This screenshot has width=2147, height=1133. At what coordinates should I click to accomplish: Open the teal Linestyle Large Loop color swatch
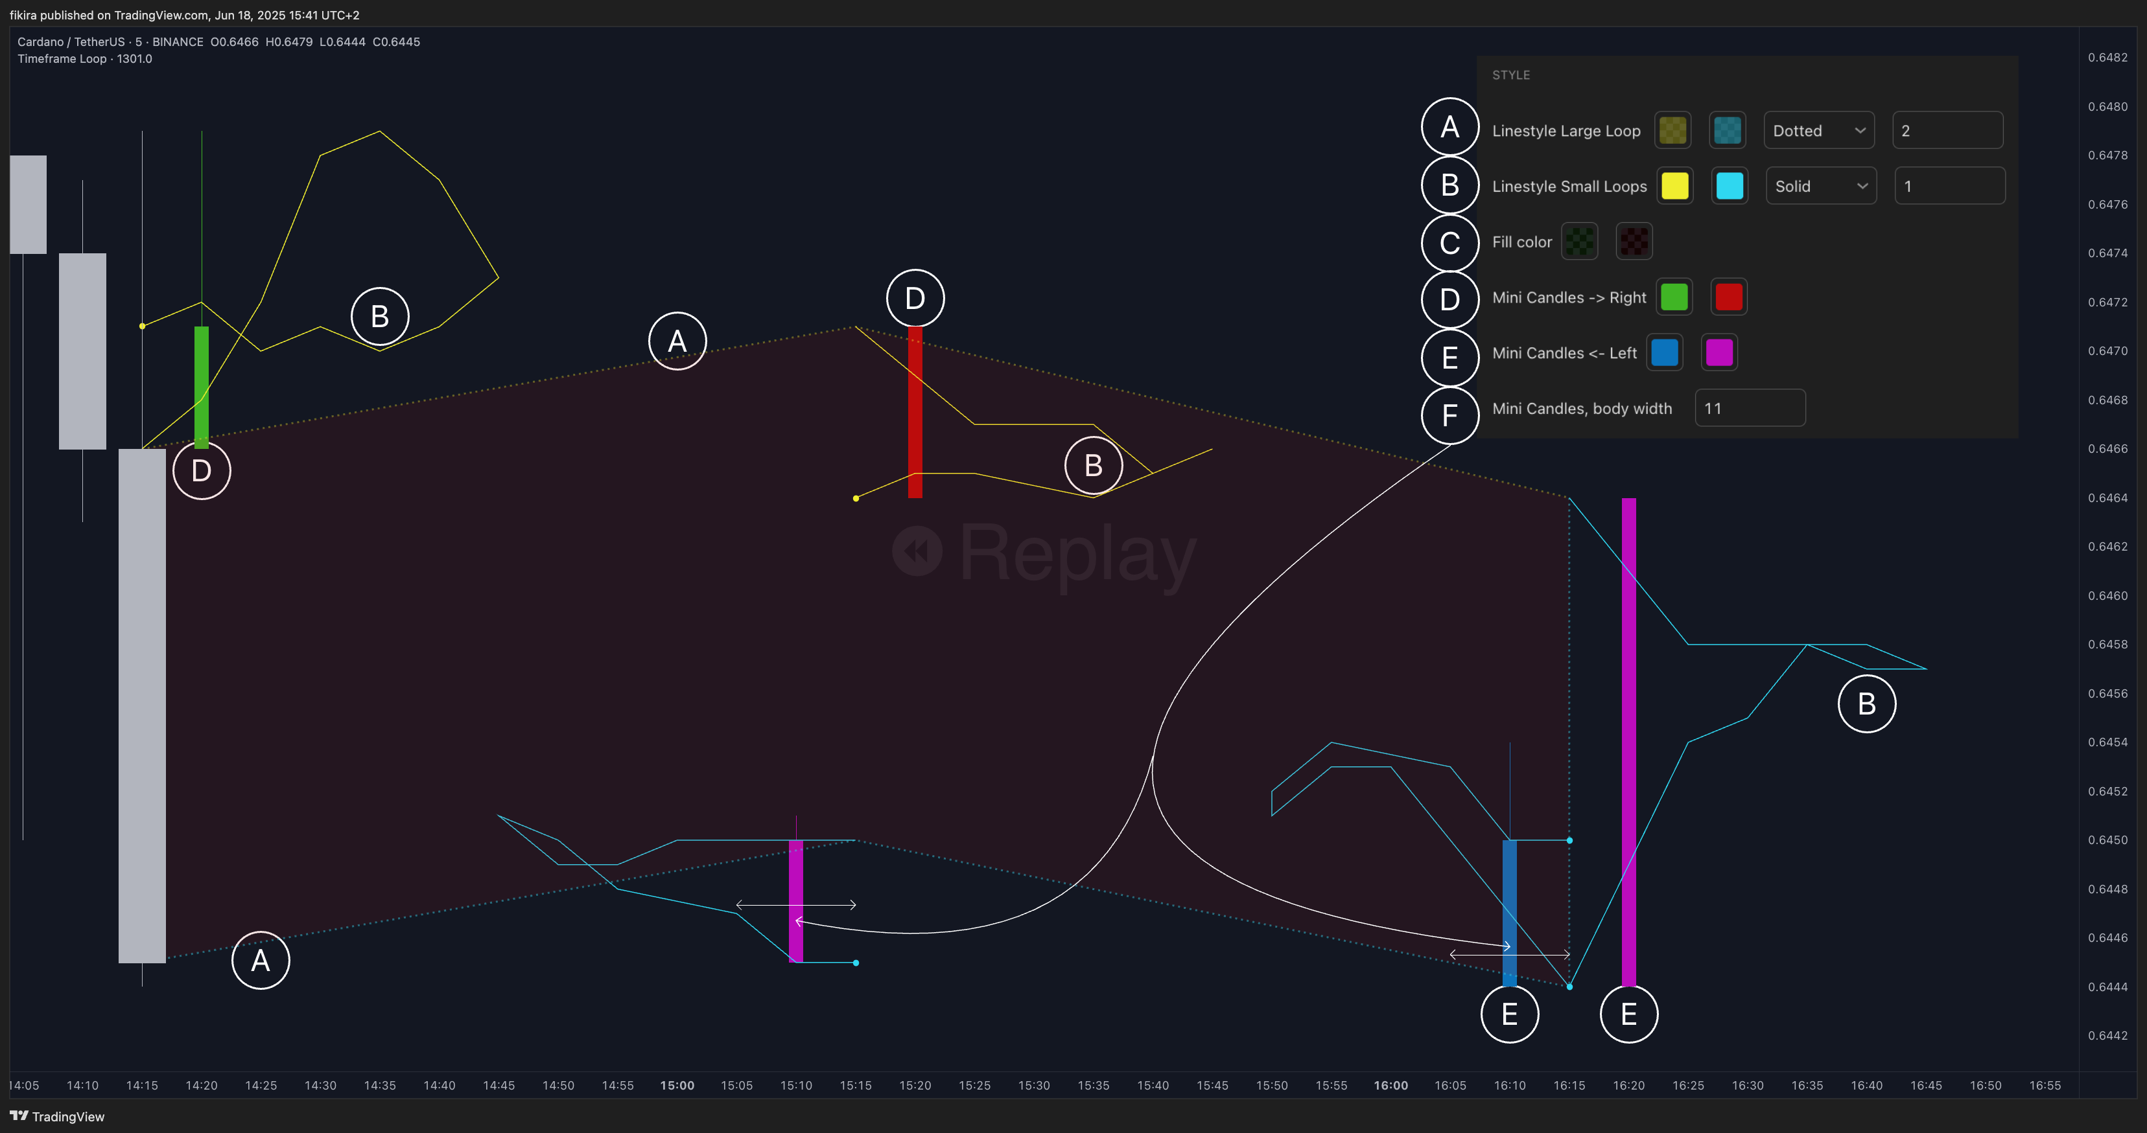coord(1728,130)
